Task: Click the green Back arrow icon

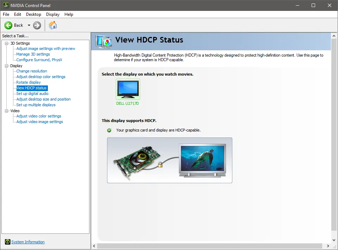Action: click(8, 25)
